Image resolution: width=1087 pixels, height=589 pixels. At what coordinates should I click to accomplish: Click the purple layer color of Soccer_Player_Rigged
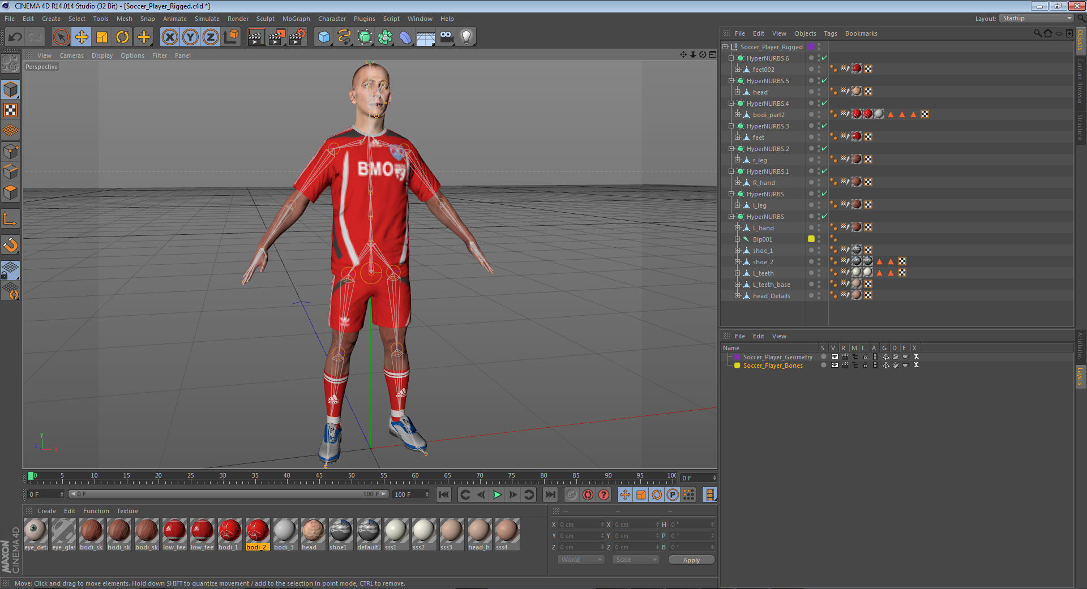(811, 46)
